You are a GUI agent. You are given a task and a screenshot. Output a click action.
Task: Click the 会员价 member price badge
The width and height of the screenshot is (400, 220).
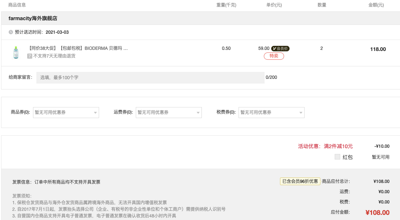280,48
